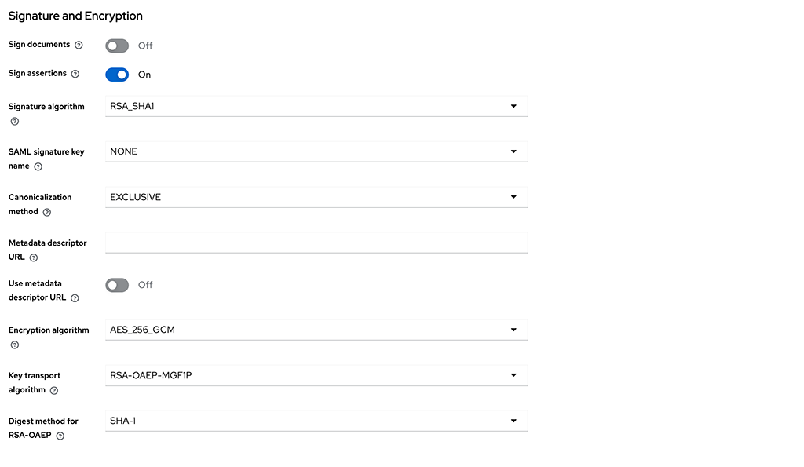Open the Canonicalization method dropdown
Image resolution: width=804 pixels, height=467 pixels.
514,196
